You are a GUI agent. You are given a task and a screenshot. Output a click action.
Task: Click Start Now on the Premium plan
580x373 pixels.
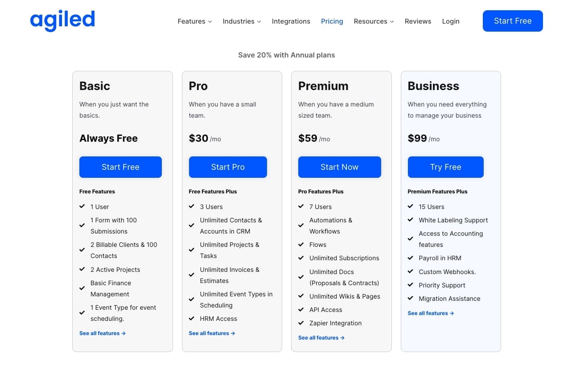pos(339,167)
